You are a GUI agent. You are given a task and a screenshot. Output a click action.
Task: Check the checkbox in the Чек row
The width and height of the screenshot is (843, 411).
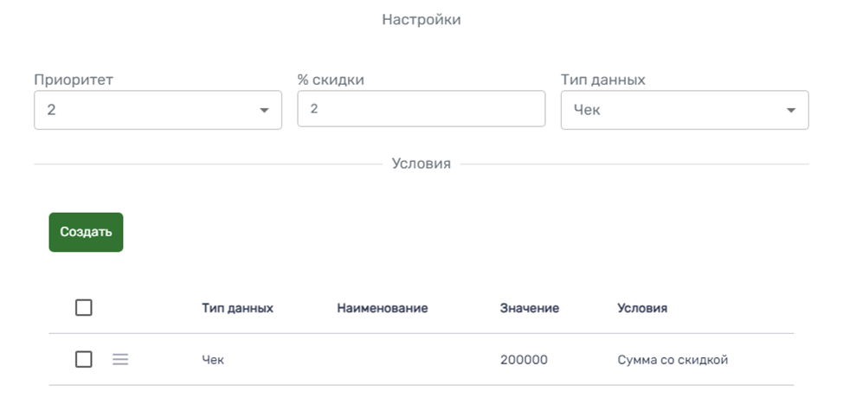click(84, 360)
